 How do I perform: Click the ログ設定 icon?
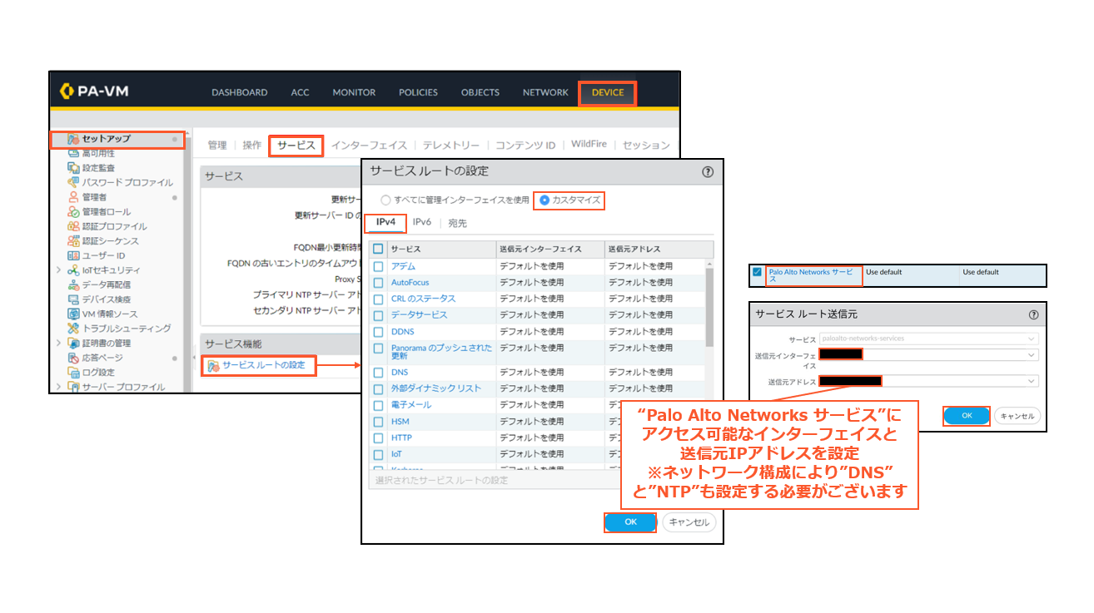tap(73, 372)
